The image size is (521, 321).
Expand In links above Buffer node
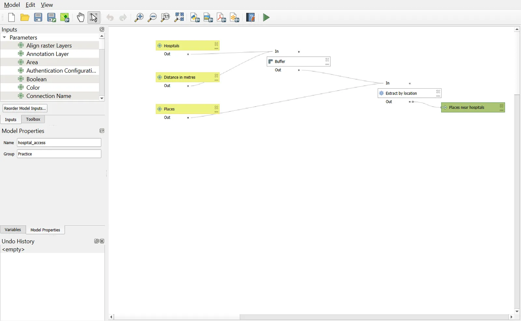[x=299, y=52]
